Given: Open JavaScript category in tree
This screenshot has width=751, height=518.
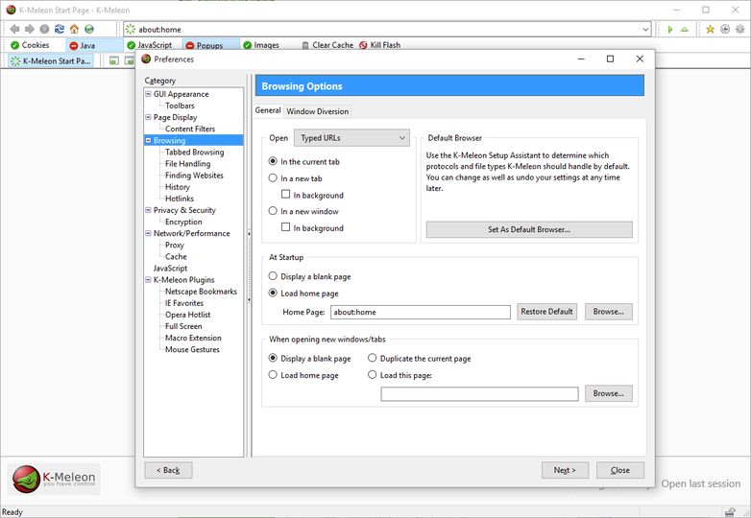Looking at the screenshot, I should click(x=170, y=269).
